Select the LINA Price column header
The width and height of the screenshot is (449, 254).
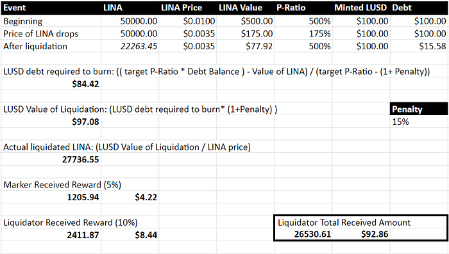tap(187, 8)
